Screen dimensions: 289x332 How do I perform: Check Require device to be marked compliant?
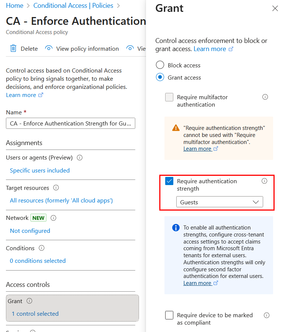pos(169,315)
